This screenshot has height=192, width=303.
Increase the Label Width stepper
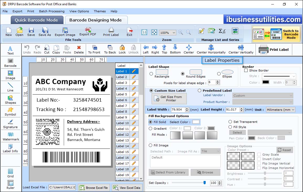point(187,108)
